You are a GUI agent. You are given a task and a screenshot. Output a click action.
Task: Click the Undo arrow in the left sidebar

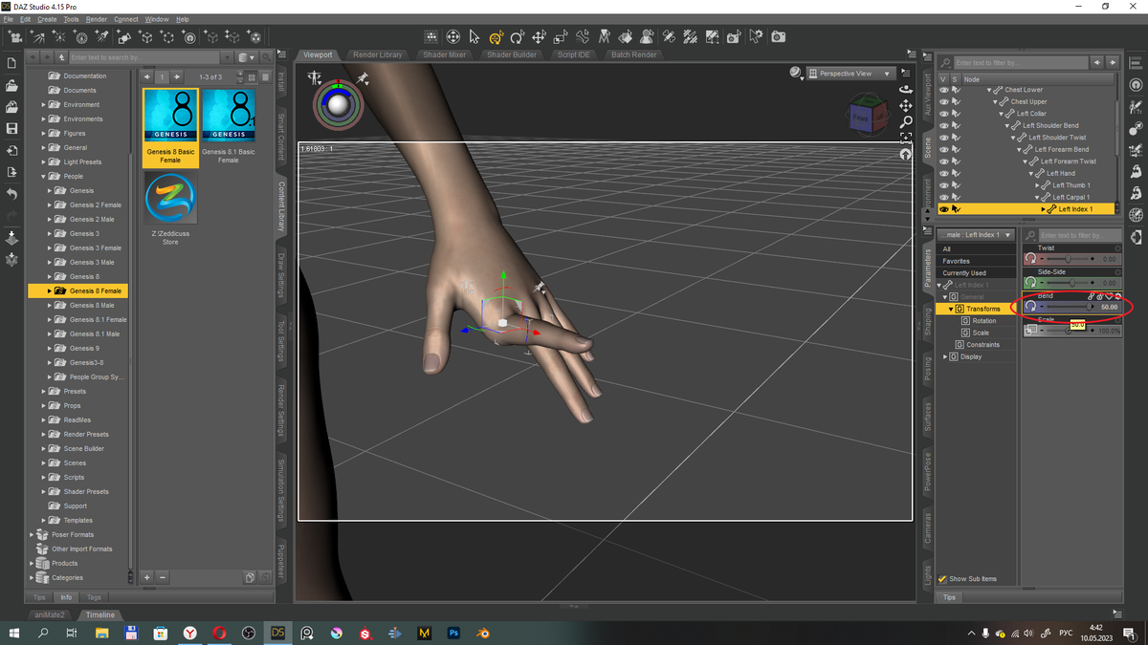11,194
